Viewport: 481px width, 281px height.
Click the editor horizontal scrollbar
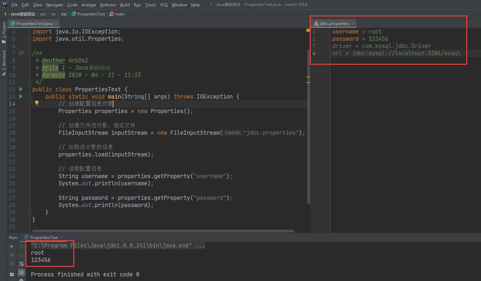163,231
